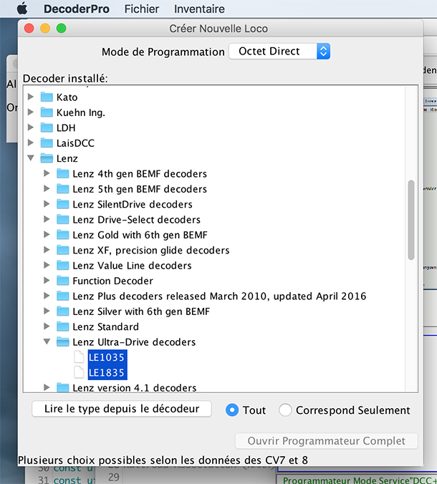Open the Fichier menu

(141, 9)
